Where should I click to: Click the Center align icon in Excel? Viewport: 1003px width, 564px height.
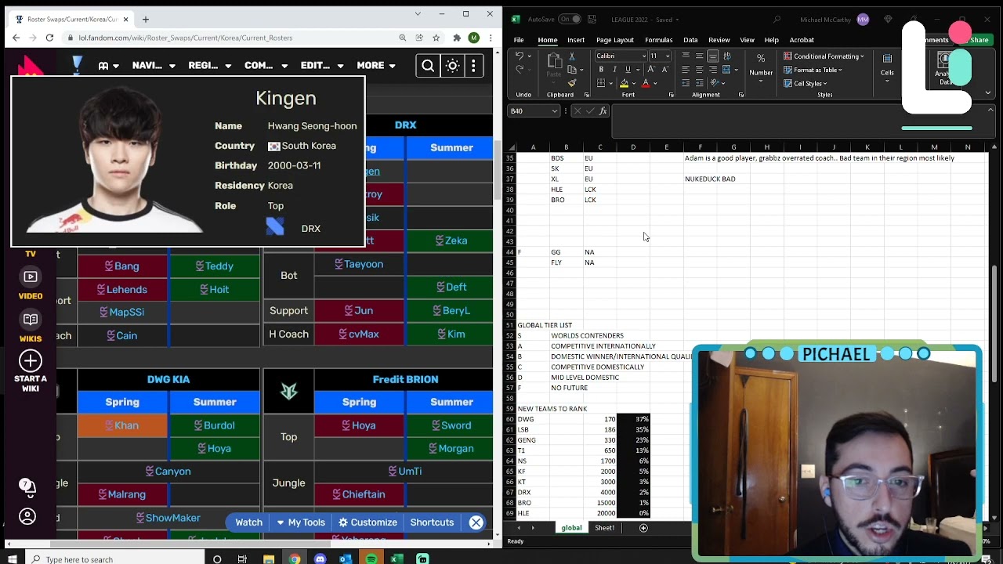(x=699, y=70)
